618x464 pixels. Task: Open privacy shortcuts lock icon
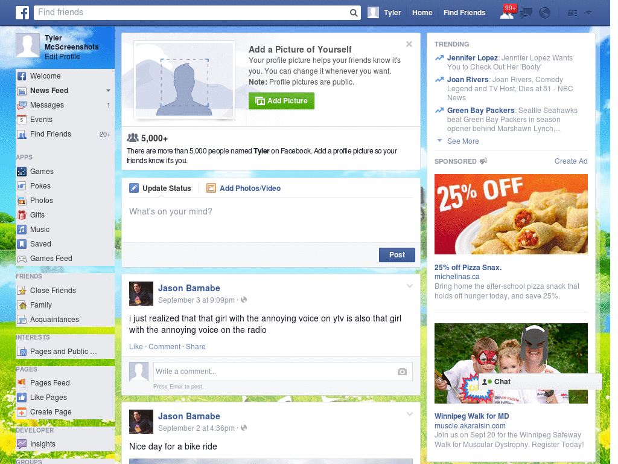pos(572,13)
